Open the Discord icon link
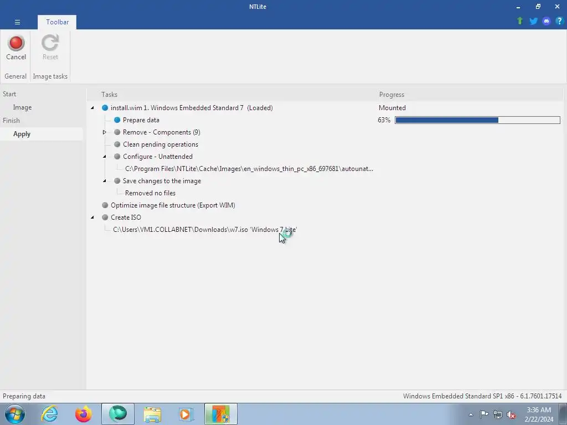 pyautogui.click(x=547, y=21)
